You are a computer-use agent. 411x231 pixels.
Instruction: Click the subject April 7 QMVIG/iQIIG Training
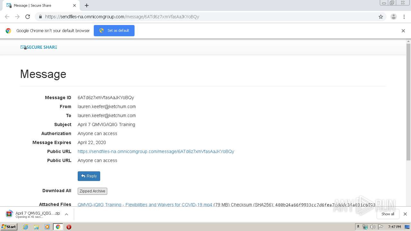pyautogui.click(x=106, y=124)
